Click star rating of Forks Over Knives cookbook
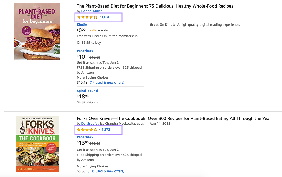 click(x=87, y=130)
